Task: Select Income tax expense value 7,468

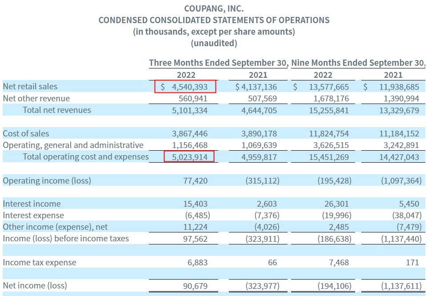Action: pos(339,263)
